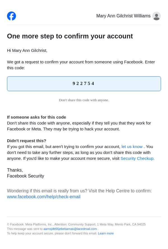Click the Meta Platforms copyright address line
Screen dimensions: 168x249
pyautogui.click(x=76, y=224)
